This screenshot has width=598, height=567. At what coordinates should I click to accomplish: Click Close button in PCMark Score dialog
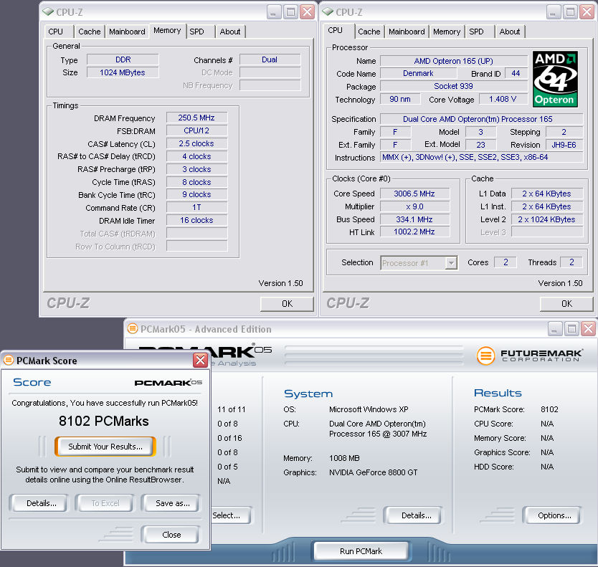[x=171, y=535]
